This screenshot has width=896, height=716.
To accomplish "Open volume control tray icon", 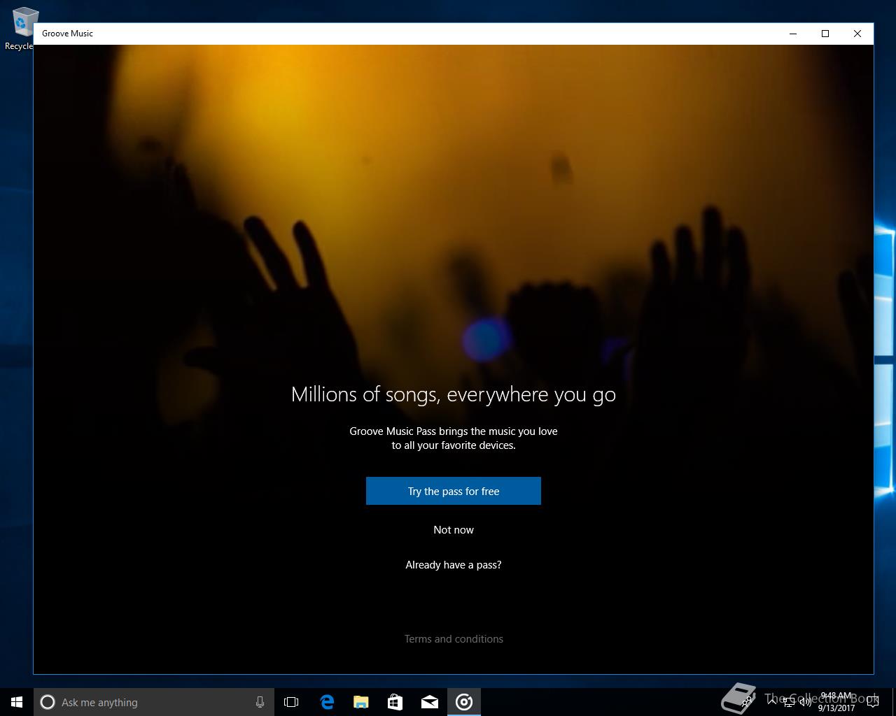I will (806, 701).
